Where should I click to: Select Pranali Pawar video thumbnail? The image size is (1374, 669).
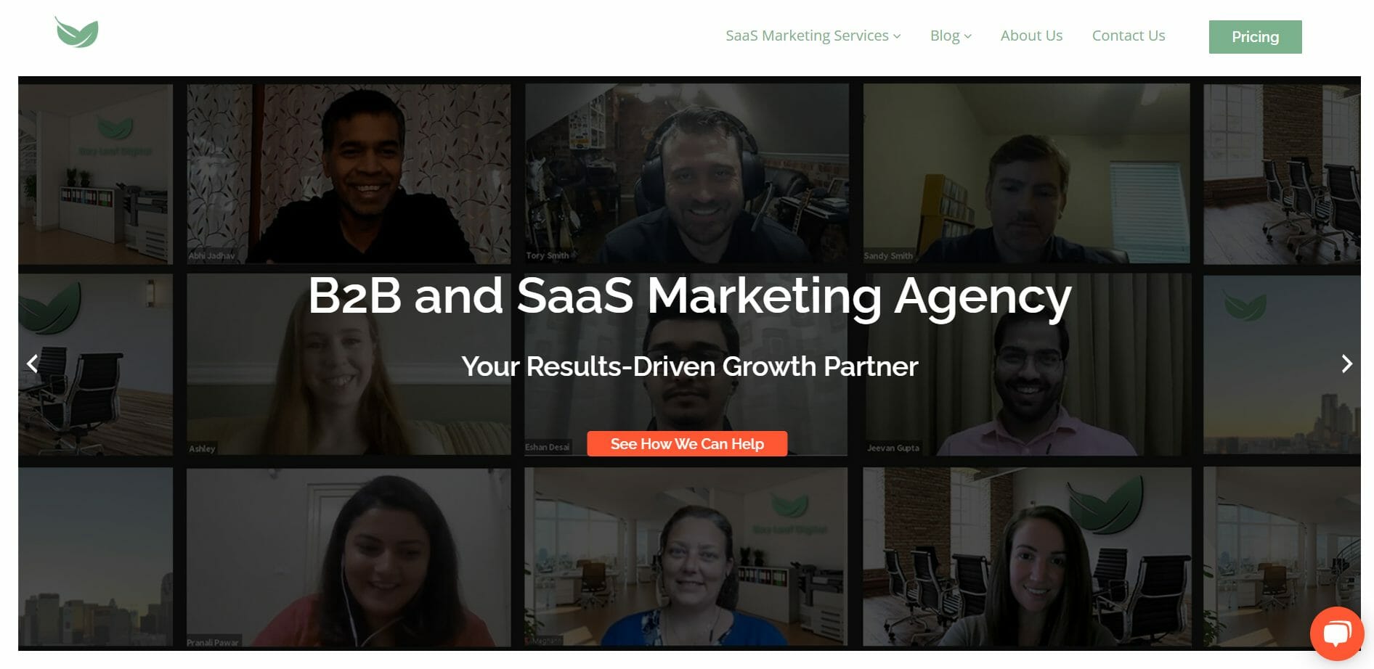(349, 557)
